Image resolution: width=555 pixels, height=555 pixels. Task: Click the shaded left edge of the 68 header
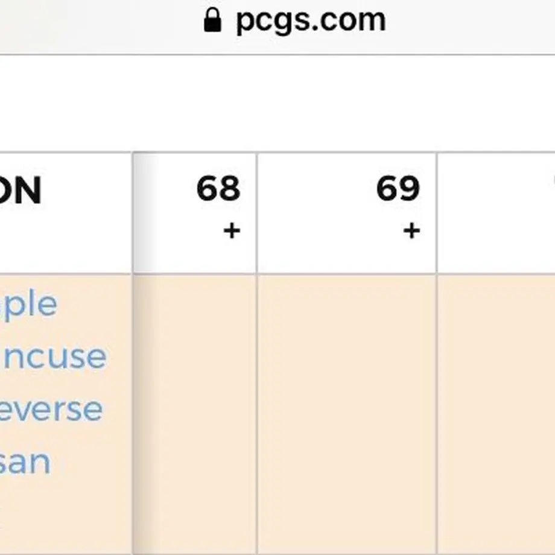tap(145, 213)
